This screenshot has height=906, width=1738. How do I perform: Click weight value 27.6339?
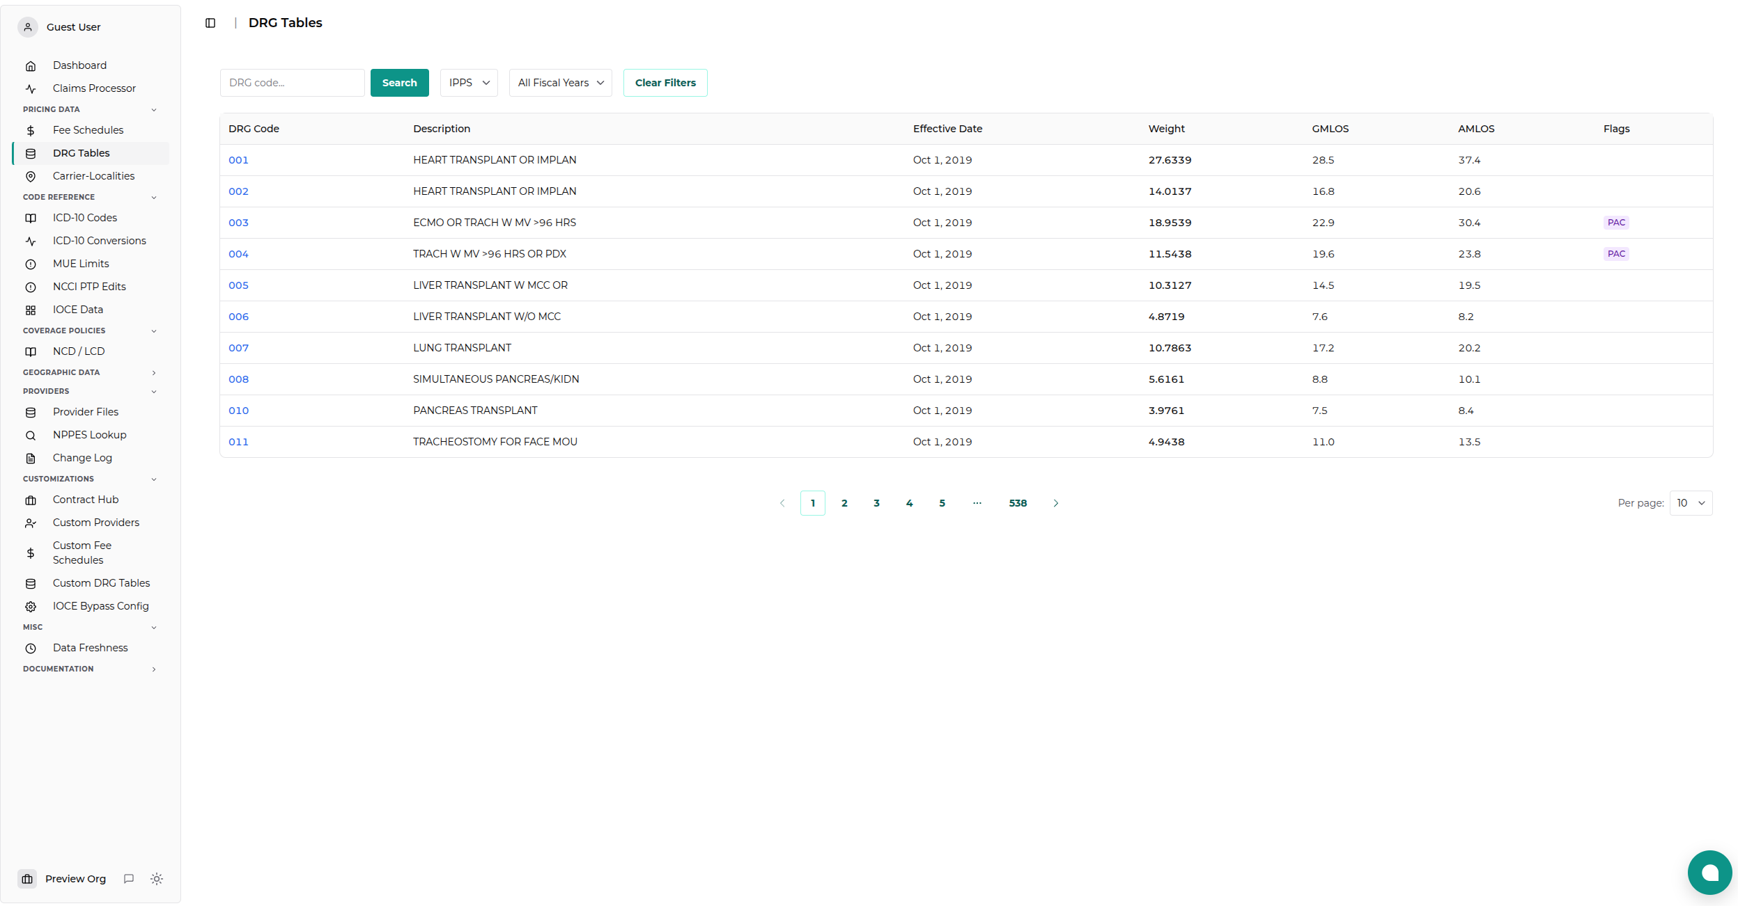1170,160
